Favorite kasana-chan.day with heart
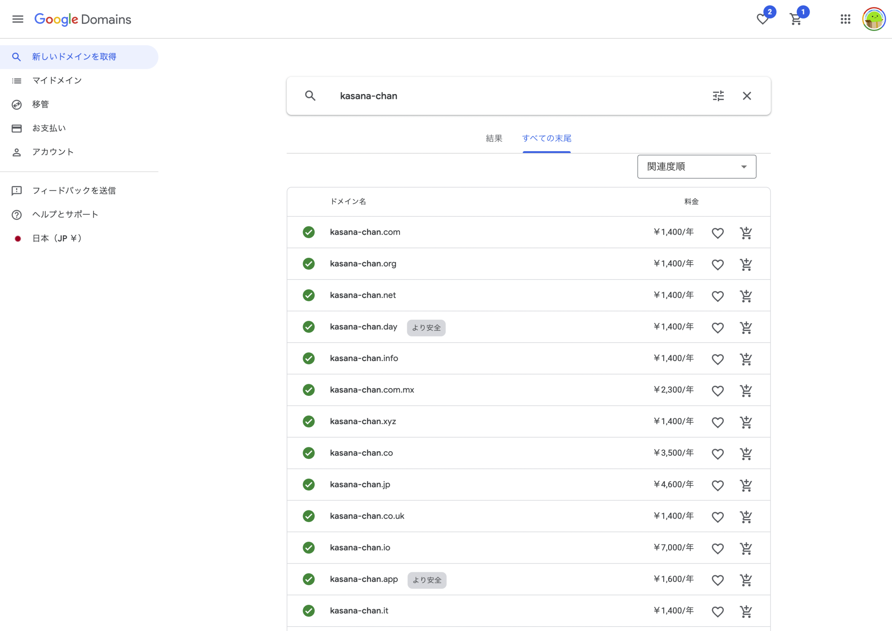This screenshot has height=631, width=892. [717, 327]
